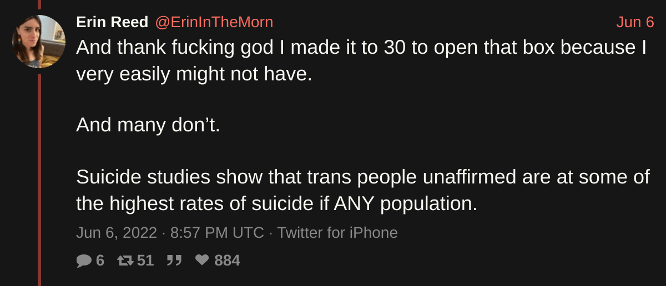Click the thread line above the avatar
The image size is (666, 286).
(39, 4)
